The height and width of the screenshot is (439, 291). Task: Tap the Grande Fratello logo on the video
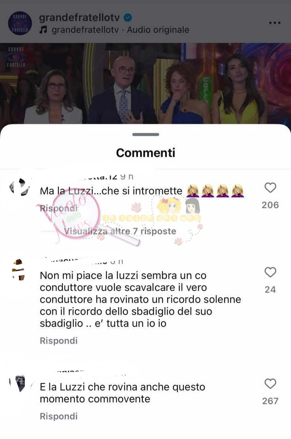pyautogui.click(x=16, y=57)
